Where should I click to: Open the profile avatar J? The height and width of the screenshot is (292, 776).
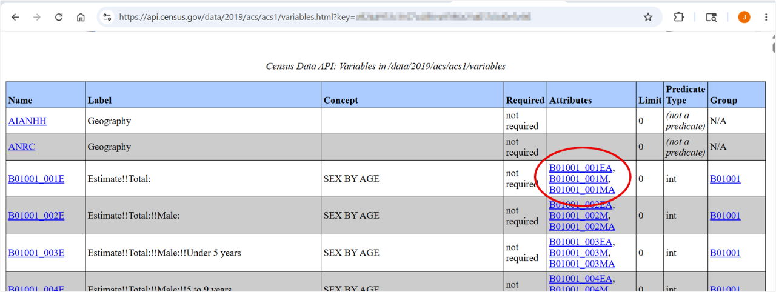click(x=744, y=17)
